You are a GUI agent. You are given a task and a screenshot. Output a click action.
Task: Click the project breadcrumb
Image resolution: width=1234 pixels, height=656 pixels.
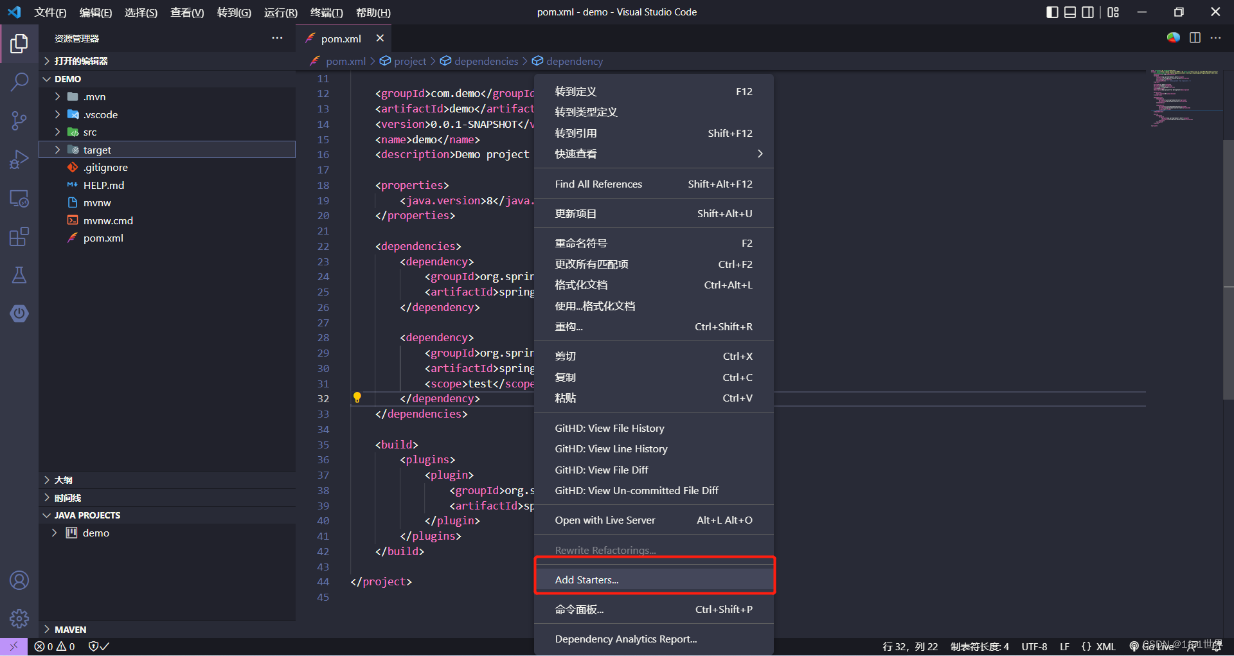(403, 61)
